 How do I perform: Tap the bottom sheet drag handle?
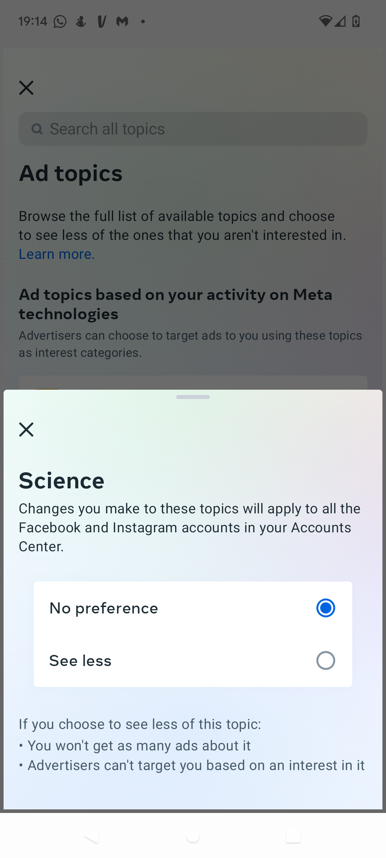click(193, 397)
